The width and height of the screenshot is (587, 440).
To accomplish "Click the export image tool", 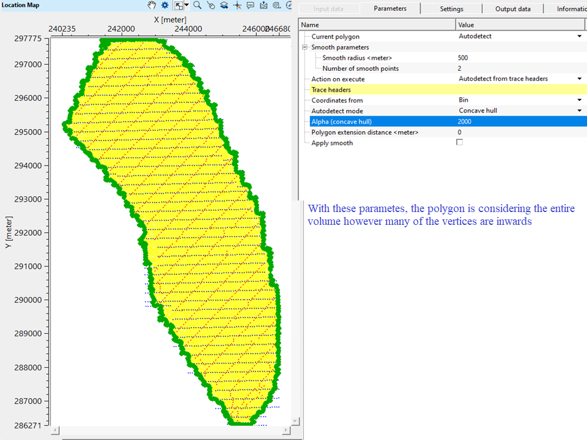I will 263,5.
